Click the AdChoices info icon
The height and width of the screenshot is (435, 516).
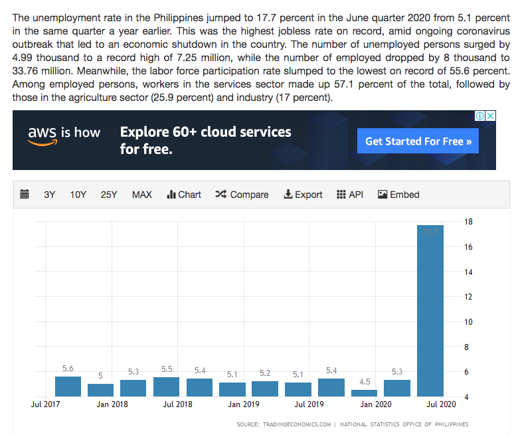pyautogui.click(x=479, y=116)
